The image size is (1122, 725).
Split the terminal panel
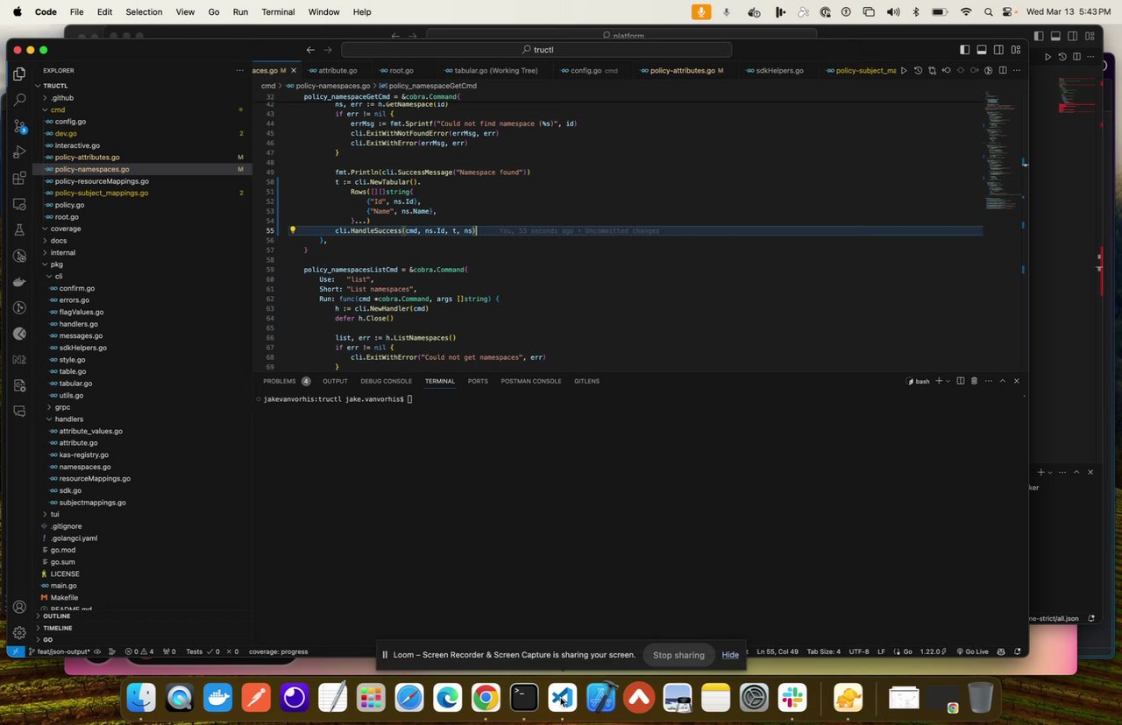tap(960, 381)
